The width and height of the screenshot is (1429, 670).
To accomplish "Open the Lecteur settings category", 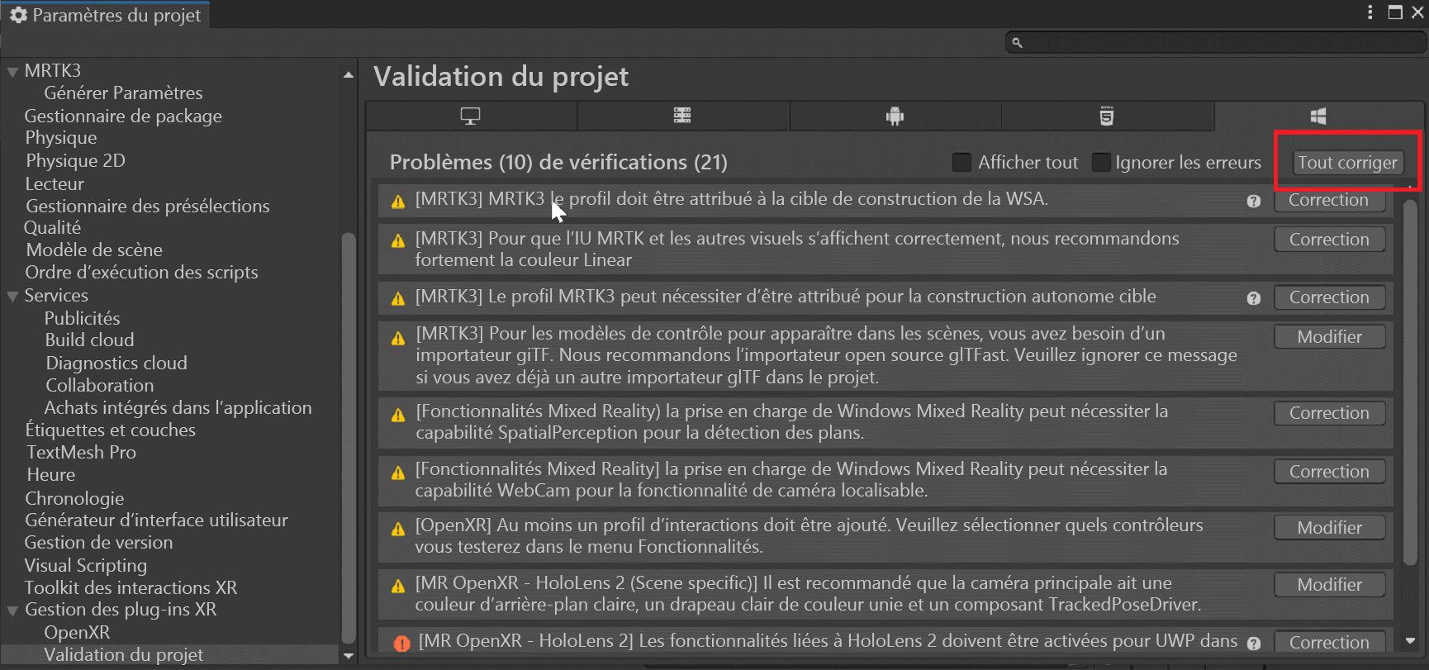I will click(55, 183).
